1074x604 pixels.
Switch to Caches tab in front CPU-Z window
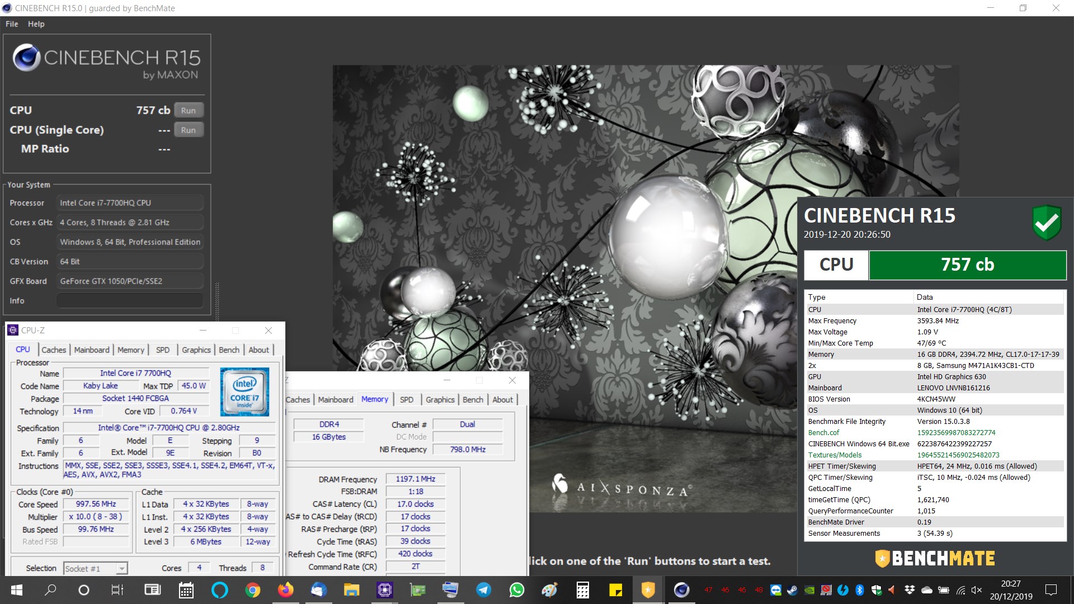tap(54, 350)
